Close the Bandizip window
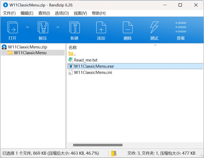The height and width of the screenshot is (158, 204). (196, 5)
